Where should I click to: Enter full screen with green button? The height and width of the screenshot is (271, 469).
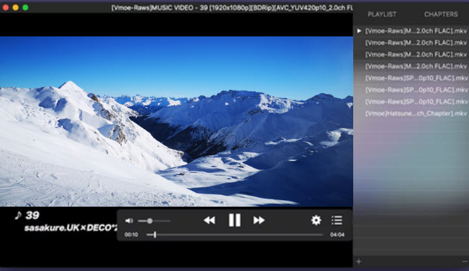tap(25, 7)
